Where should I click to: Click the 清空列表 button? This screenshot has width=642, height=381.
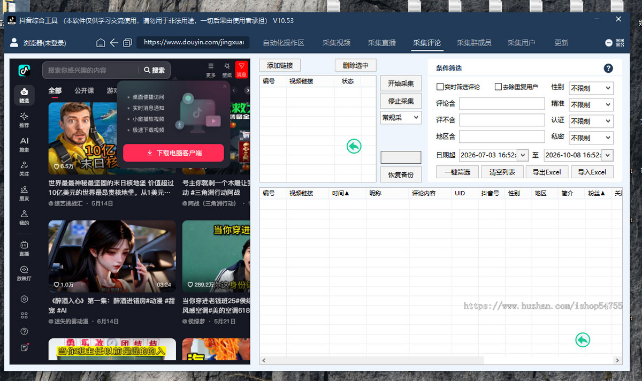502,172
